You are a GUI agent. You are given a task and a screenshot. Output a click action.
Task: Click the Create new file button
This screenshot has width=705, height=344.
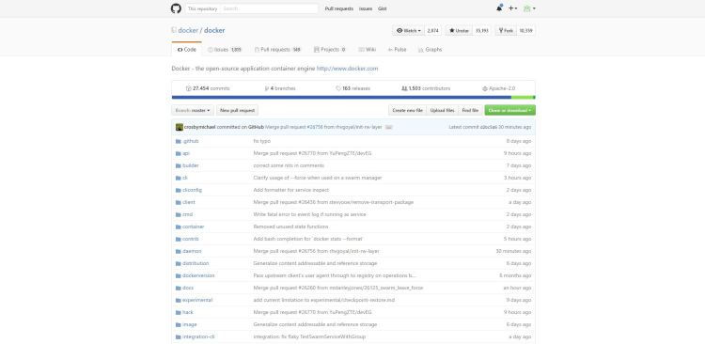[x=407, y=110]
